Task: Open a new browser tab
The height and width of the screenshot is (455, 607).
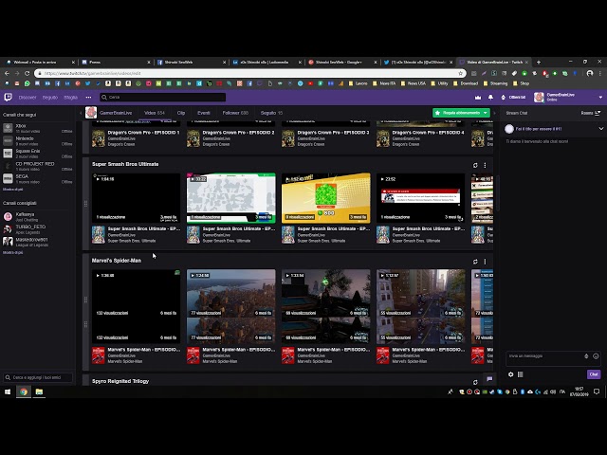Action: pos(538,62)
